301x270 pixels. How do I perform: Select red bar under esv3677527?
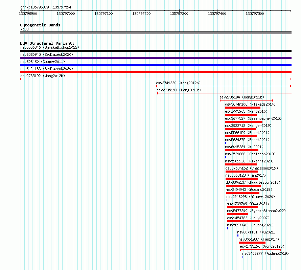tap(244, 122)
